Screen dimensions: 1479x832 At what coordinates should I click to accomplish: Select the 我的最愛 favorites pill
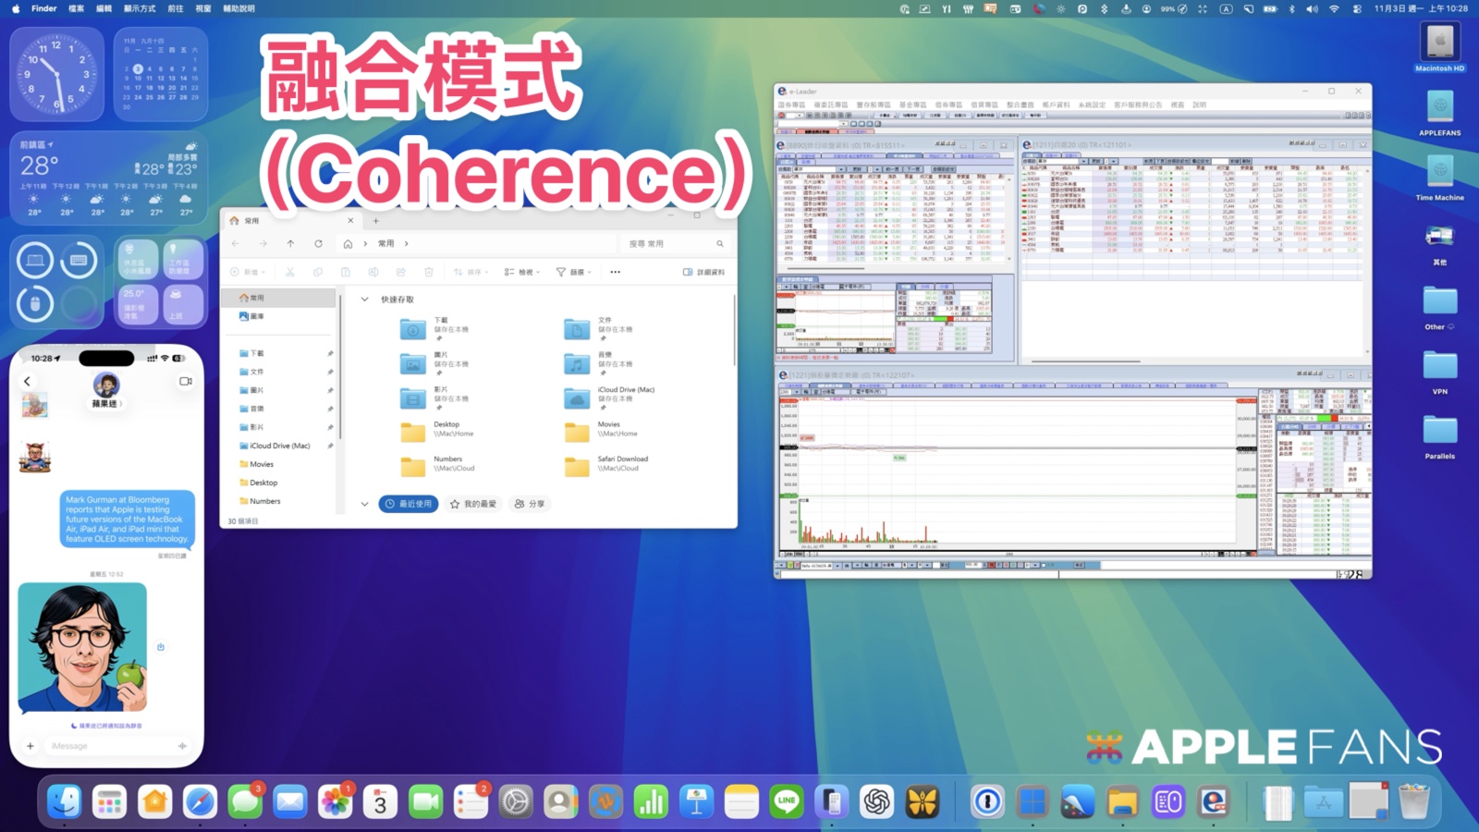pos(473,504)
